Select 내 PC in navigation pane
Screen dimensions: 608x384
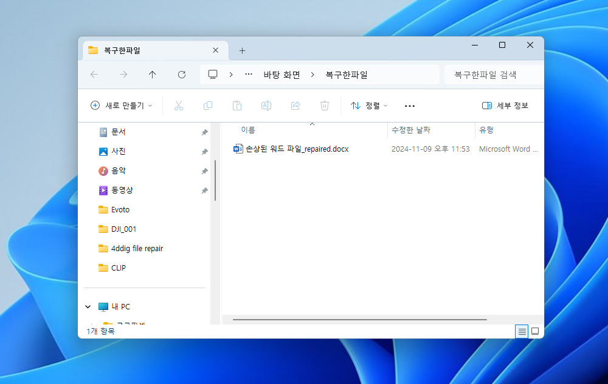pyautogui.click(x=120, y=307)
